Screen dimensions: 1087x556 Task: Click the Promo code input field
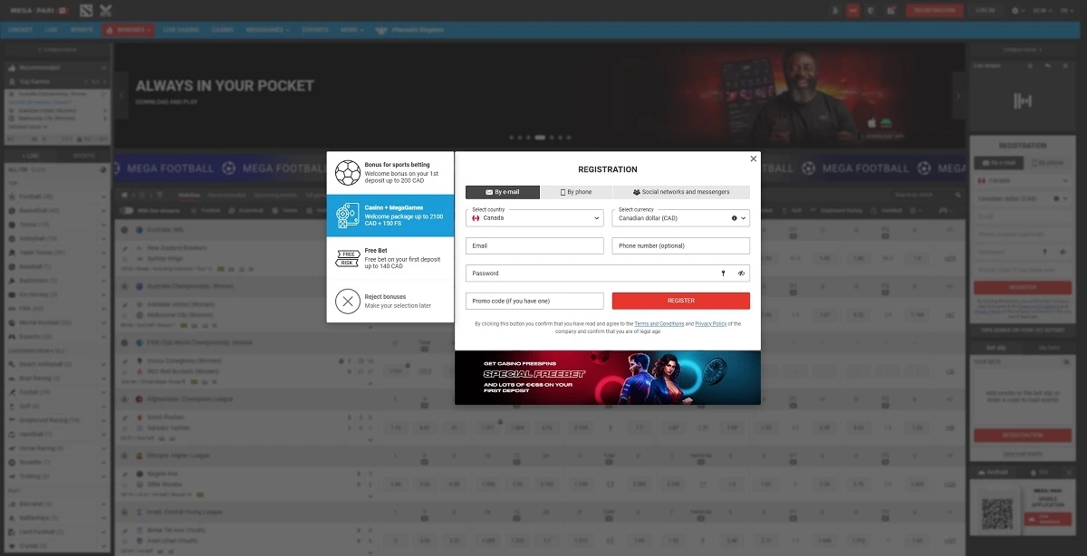(534, 301)
